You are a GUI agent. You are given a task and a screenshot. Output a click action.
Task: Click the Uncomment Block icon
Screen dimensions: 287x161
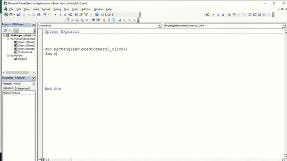point(113,20)
